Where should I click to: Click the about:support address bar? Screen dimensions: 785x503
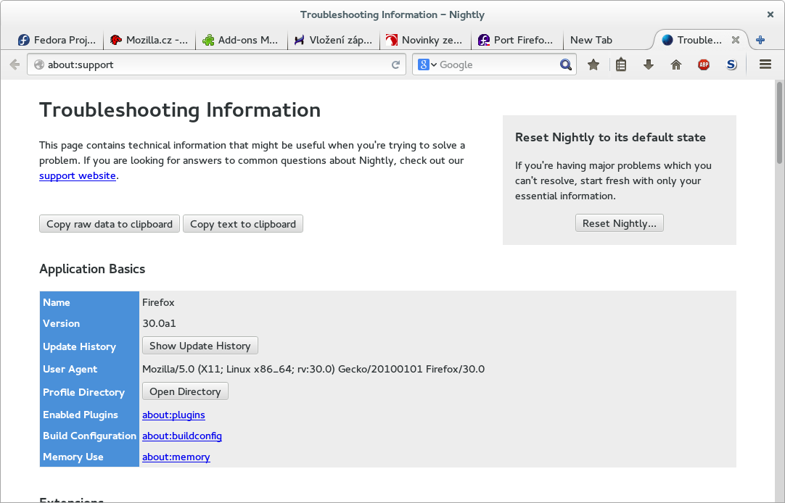pos(216,65)
